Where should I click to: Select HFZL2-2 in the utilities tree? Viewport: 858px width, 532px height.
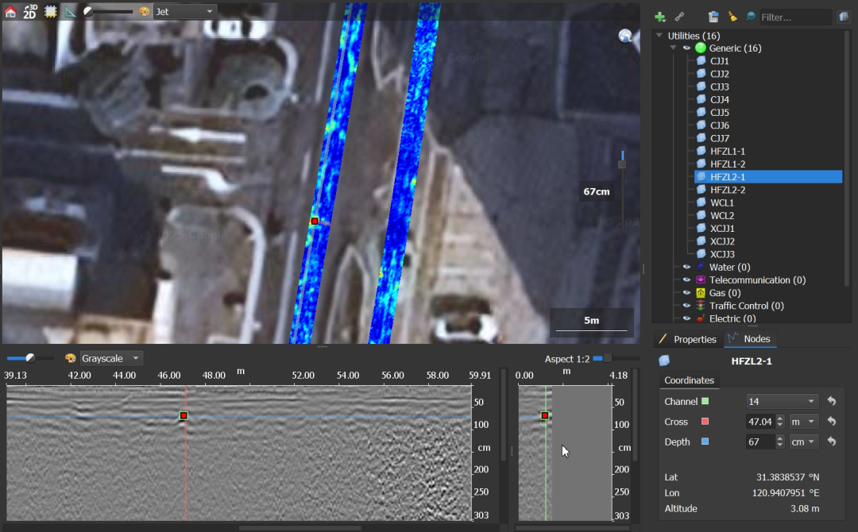click(x=727, y=190)
